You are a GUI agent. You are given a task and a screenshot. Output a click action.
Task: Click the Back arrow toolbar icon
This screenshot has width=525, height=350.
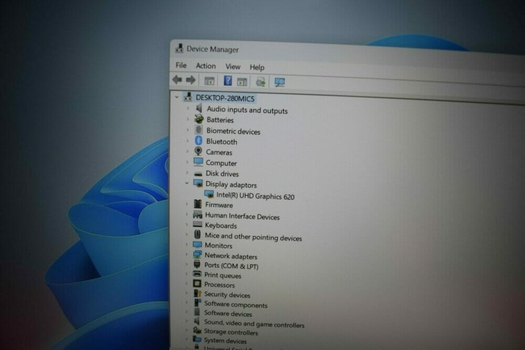(177, 80)
